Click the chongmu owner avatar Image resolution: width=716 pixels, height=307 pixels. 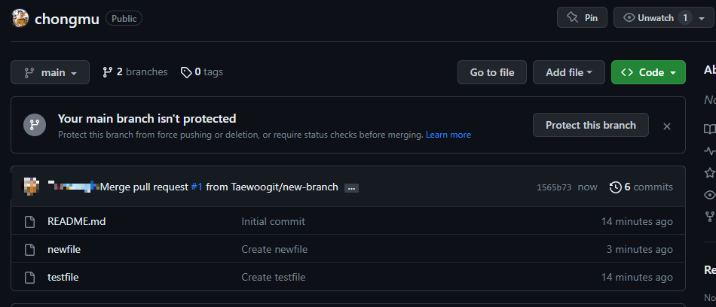tap(20, 18)
